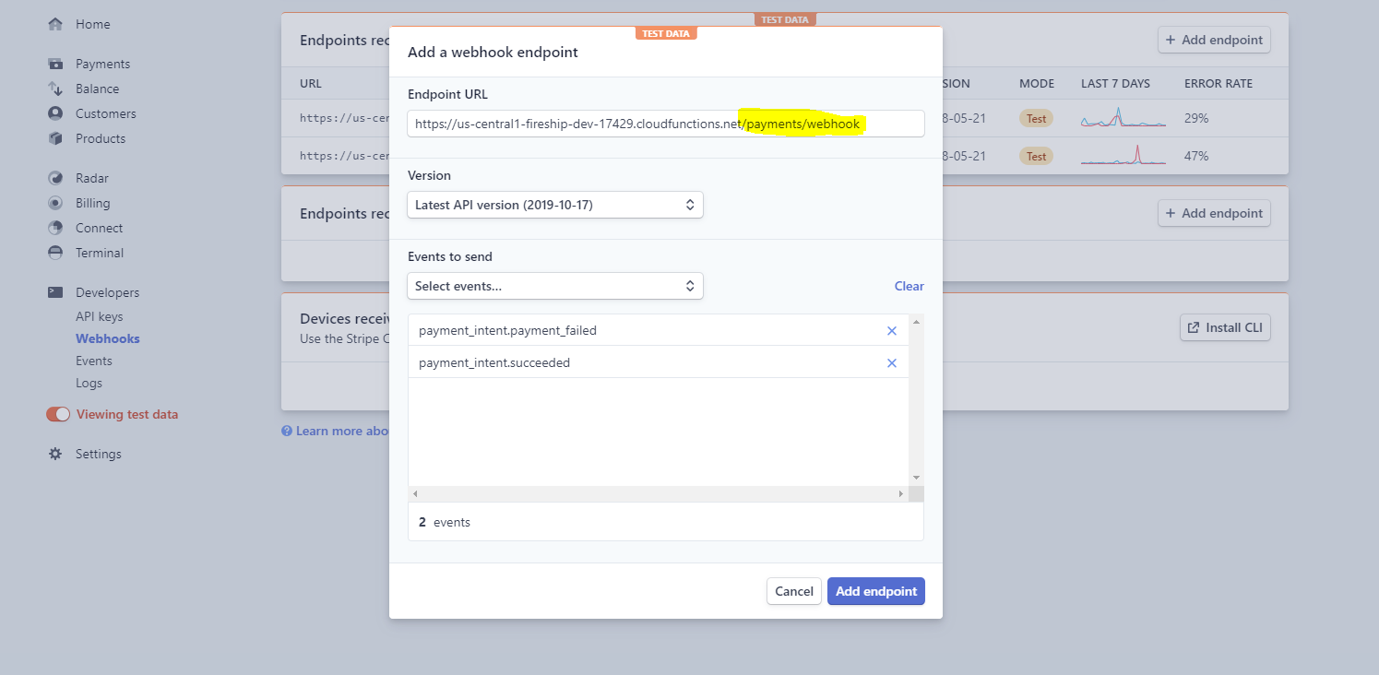1379x675 pixels.
Task: Select the Payments sidebar icon
Action: (x=57, y=63)
